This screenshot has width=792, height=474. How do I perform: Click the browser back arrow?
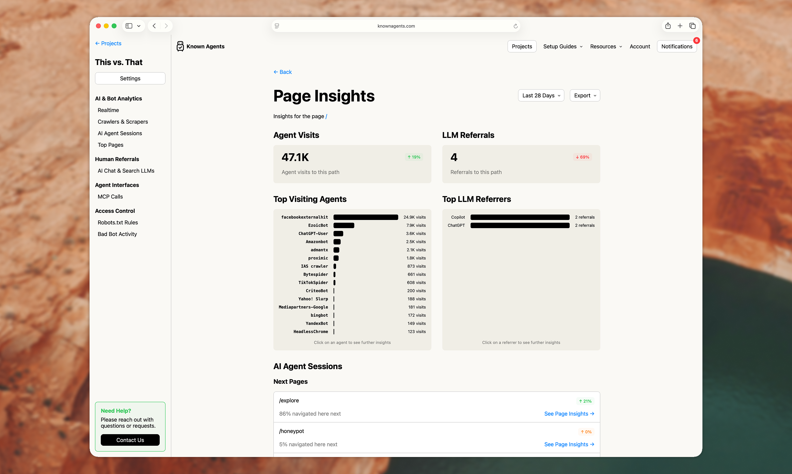(154, 26)
